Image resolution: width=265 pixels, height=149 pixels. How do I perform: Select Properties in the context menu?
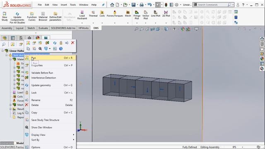click(x=50, y=65)
